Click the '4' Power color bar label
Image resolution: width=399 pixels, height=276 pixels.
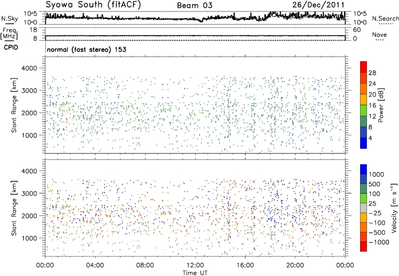pos(370,138)
